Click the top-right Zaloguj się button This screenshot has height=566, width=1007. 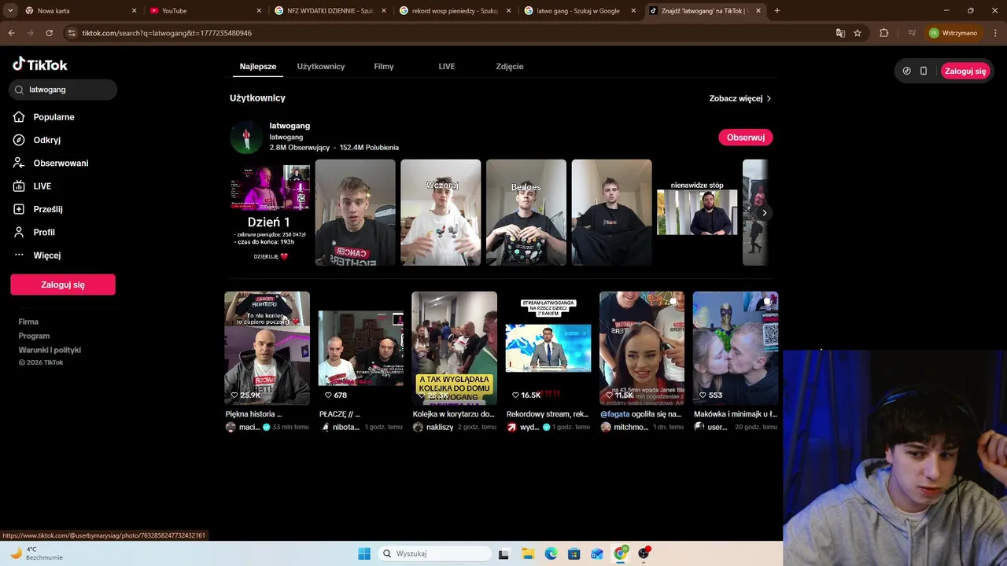tap(965, 71)
